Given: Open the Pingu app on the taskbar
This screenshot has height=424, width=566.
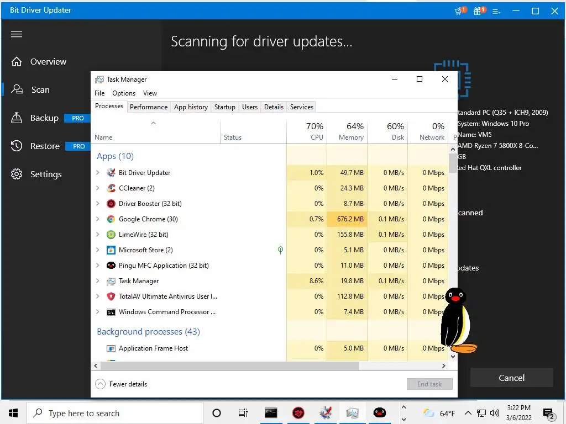Looking at the screenshot, I should pos(379,413).
